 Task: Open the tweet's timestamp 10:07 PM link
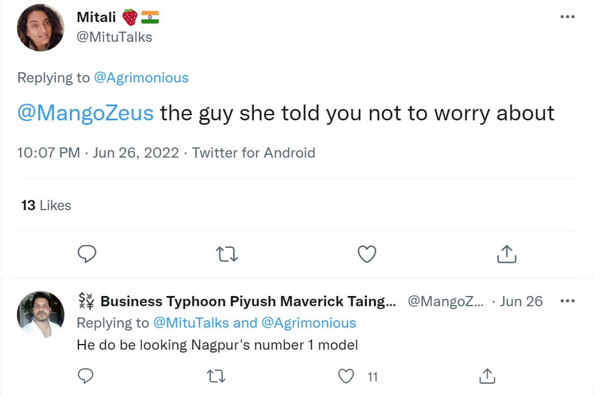[x=49, y=153]
